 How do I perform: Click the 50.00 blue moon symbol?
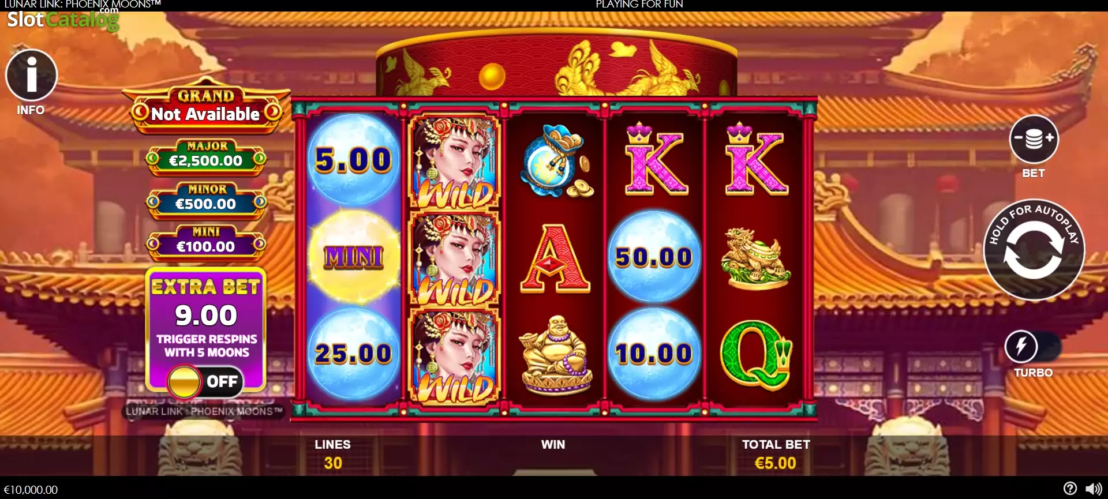[654, 257]
